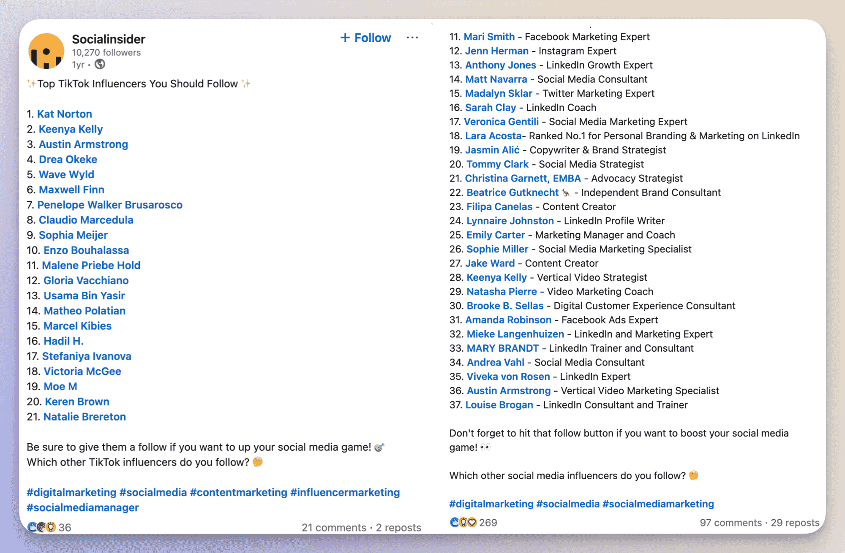
Task: Click Louise Brogan's name
Action: click(x=499, y=405)
